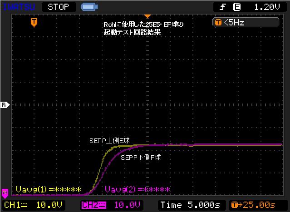Click the Rch 25E5 EF annotation title text

pos(143,25)
